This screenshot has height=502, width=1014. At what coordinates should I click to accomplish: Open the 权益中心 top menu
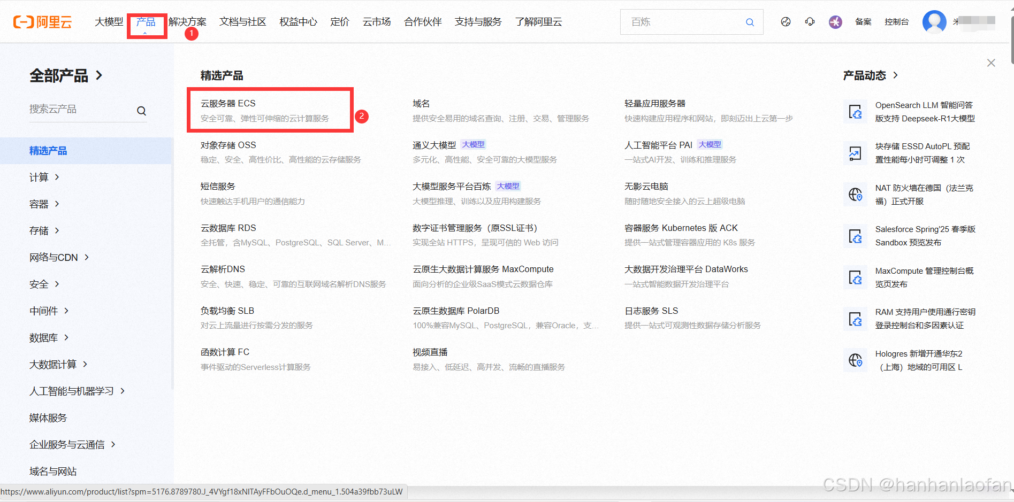(x=298, y=22)
